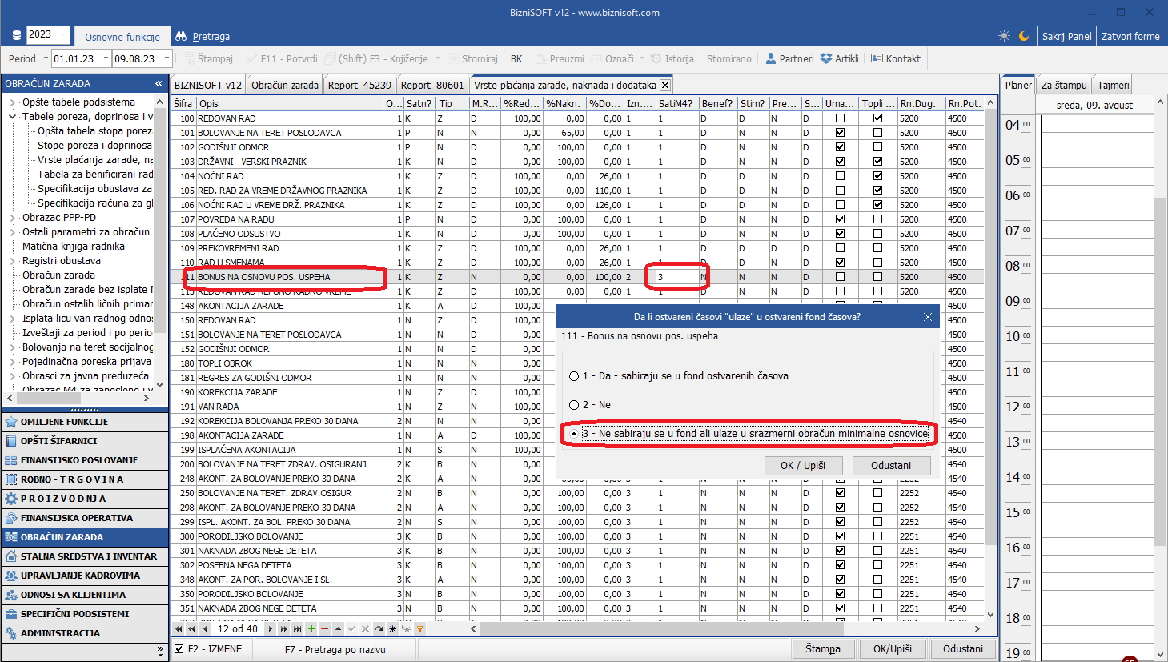Viewport: 1168px width, 662px height.
Task: Go to last record in navigator
Action: (x=297, y=629)
